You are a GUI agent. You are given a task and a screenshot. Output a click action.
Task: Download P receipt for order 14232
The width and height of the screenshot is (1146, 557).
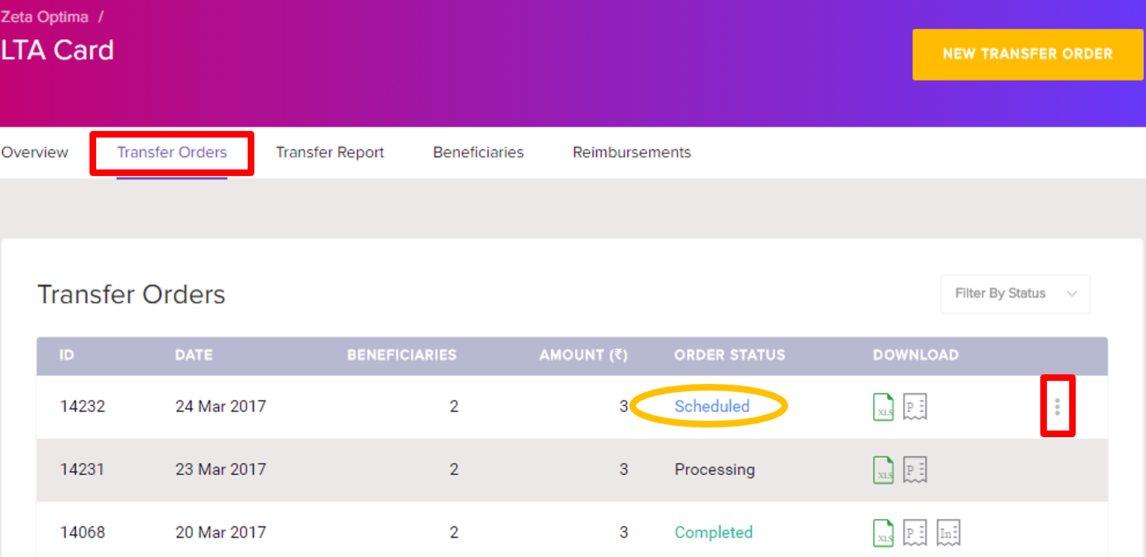(915, 407)
